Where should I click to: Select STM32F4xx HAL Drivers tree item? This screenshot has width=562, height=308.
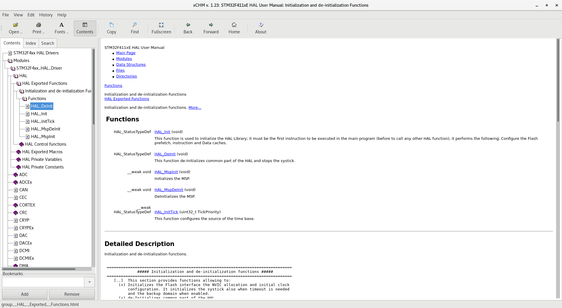tap(36, 53)
